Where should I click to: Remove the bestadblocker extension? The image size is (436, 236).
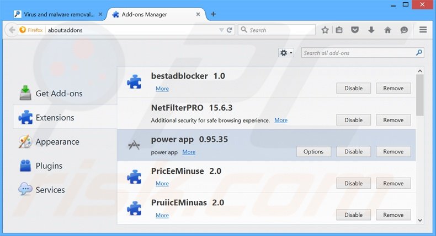click(393, 88)
